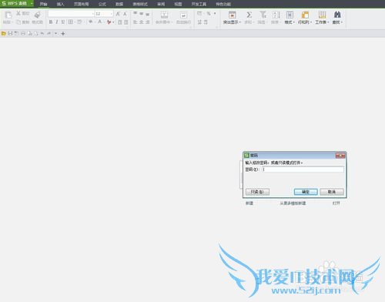Click the Increase font size icon
This screenshot has width=385, height=302.
point(118,14)
